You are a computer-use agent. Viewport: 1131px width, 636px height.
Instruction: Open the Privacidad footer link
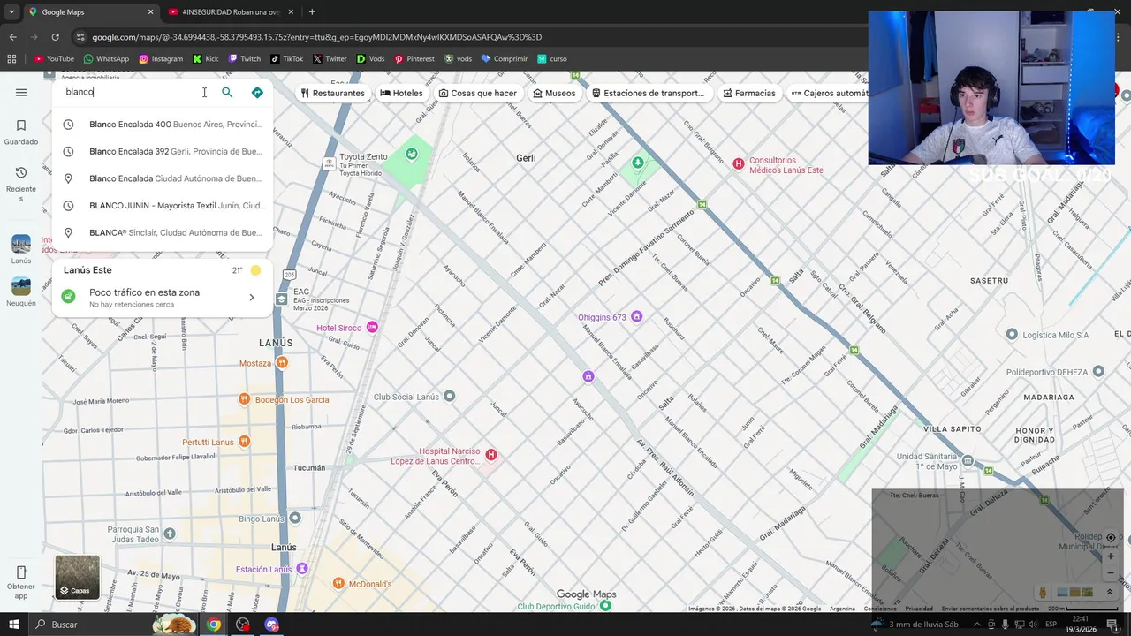tap(919, 609)
